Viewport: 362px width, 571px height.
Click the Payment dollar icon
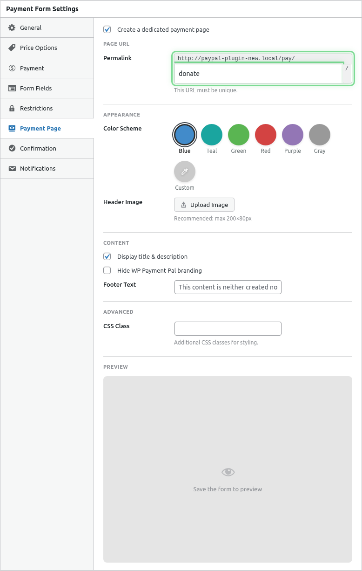(x=12, y=68)
